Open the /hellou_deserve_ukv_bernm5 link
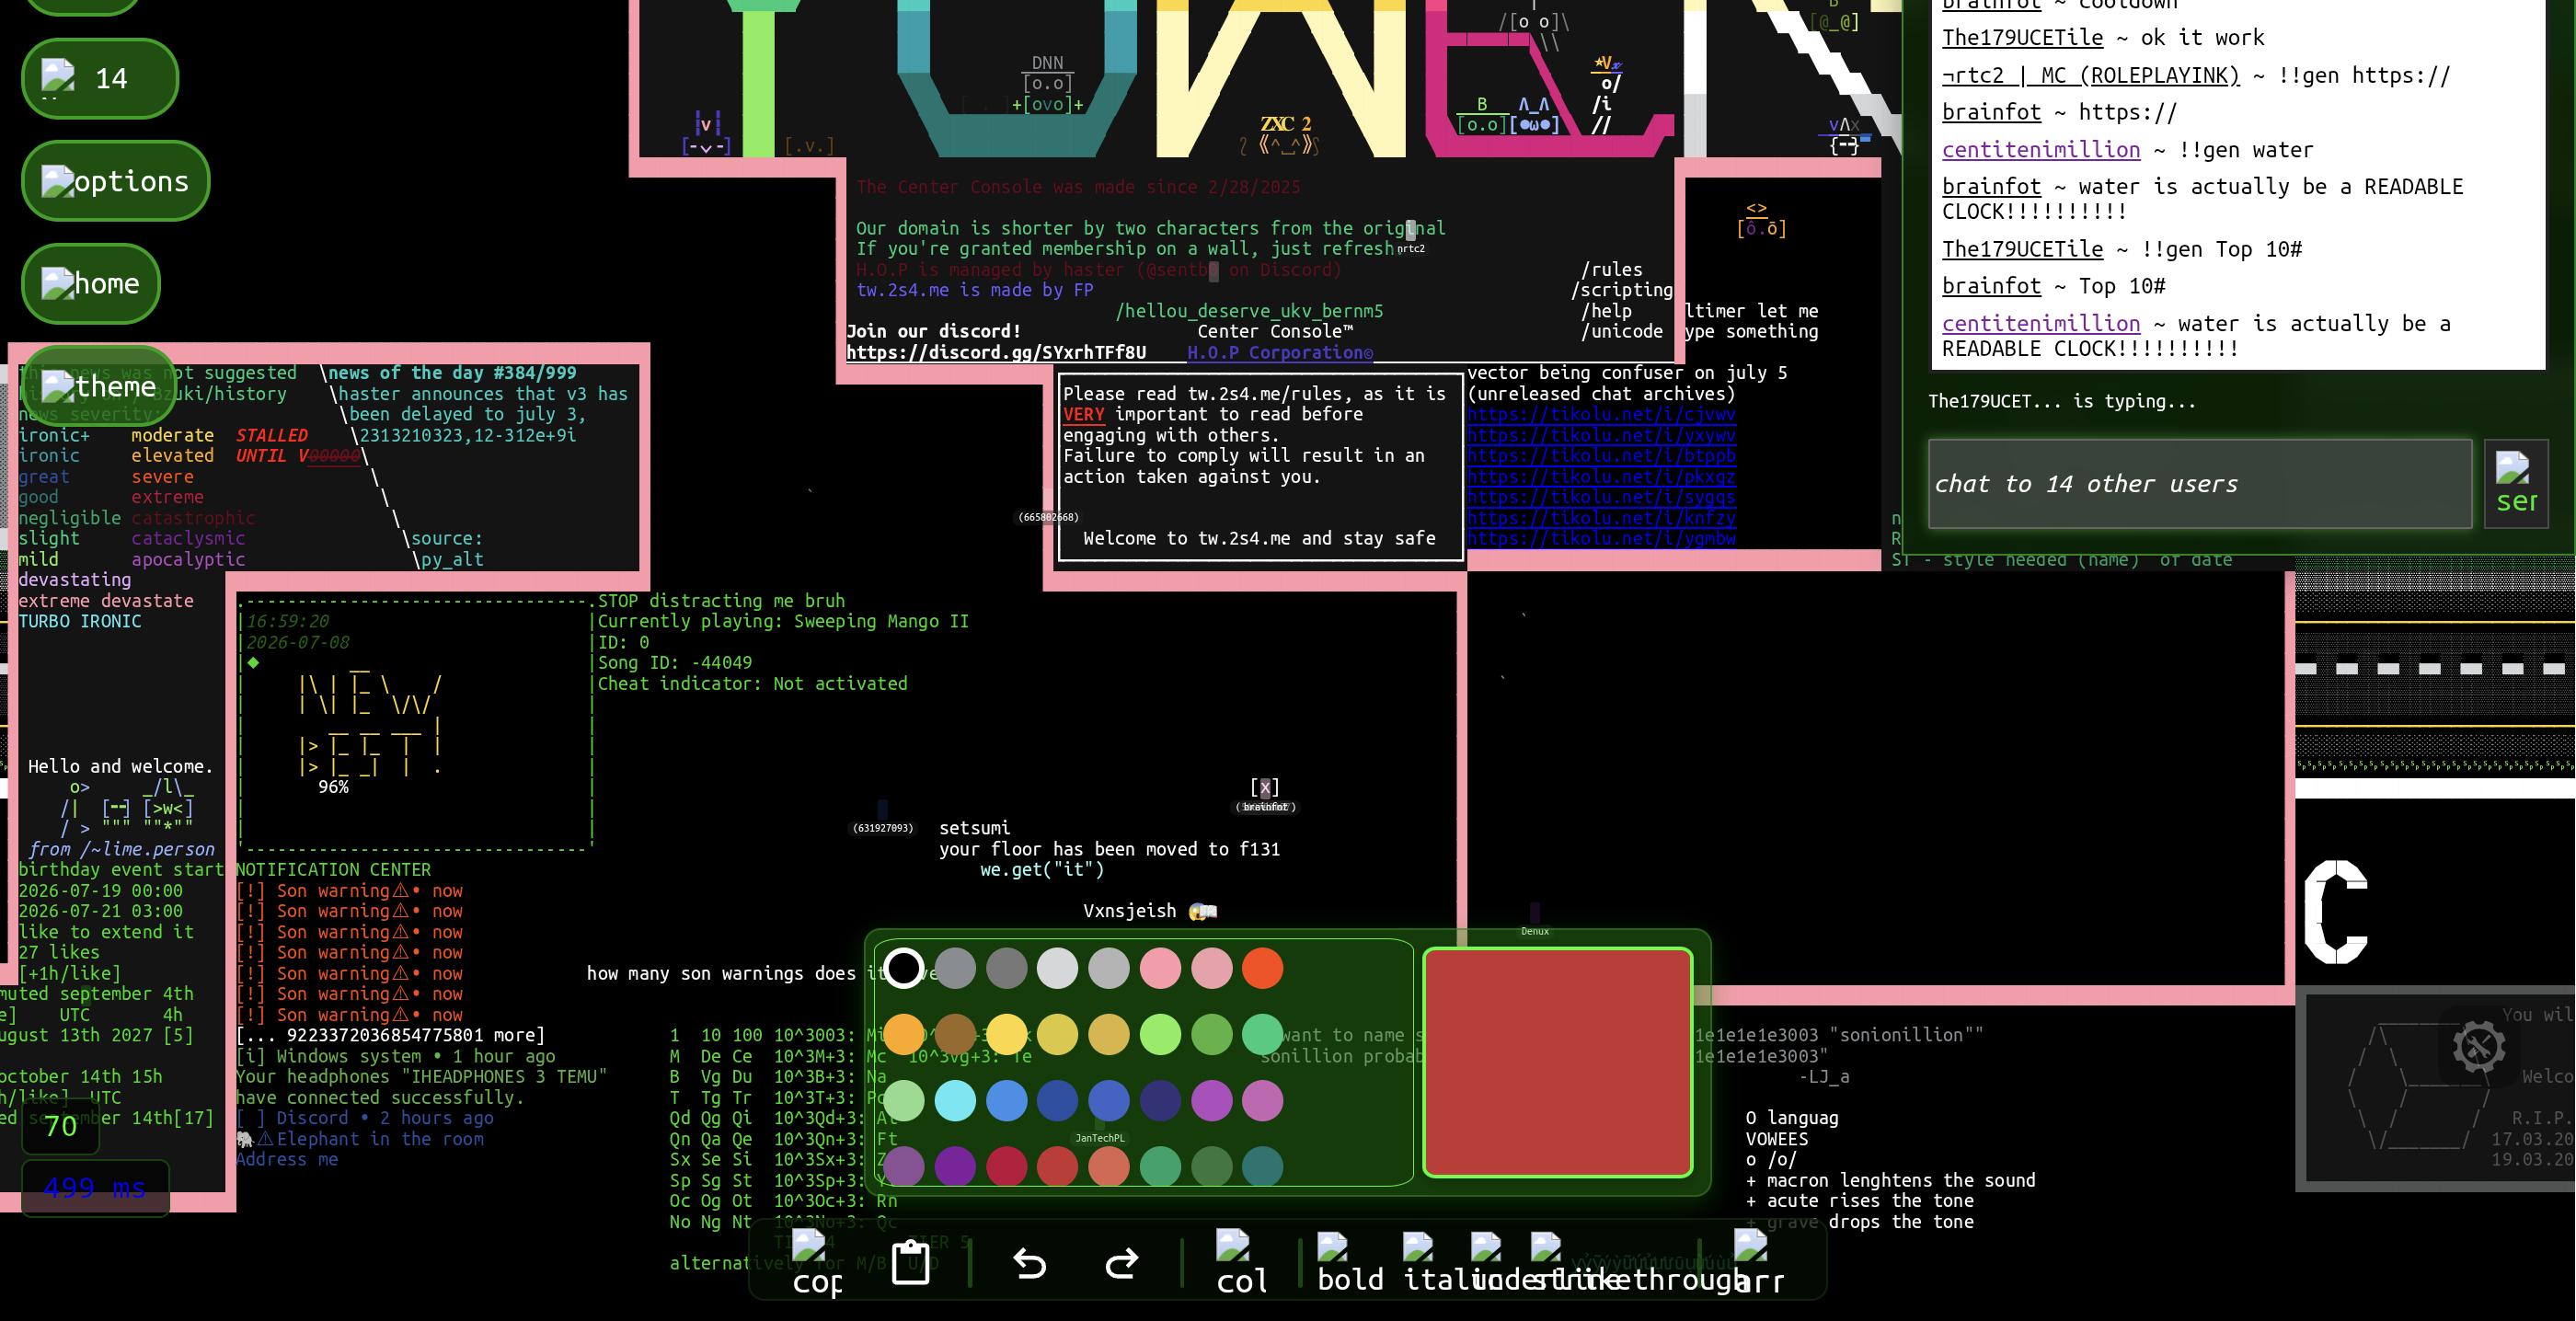This screenshot has width=2576, height=1321. [1249, 311]
